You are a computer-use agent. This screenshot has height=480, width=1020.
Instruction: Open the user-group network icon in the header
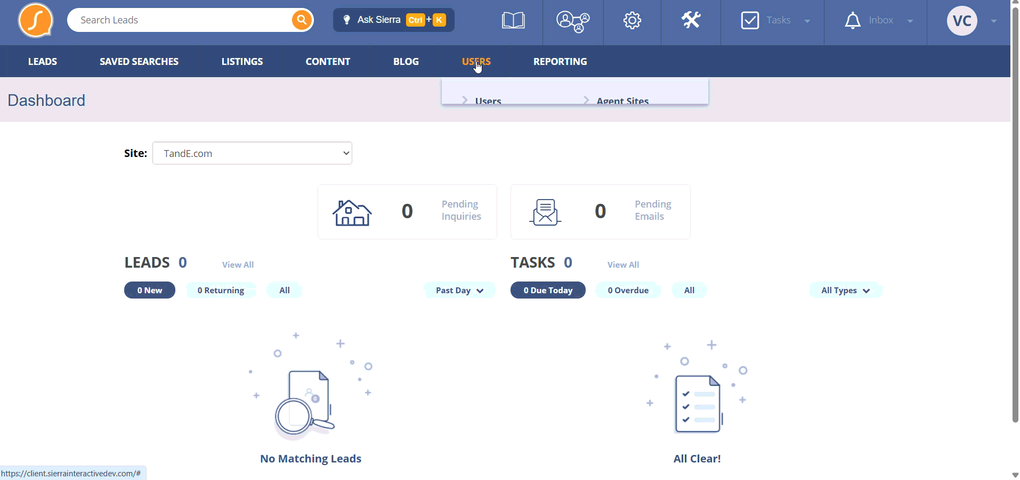[573, 21]
